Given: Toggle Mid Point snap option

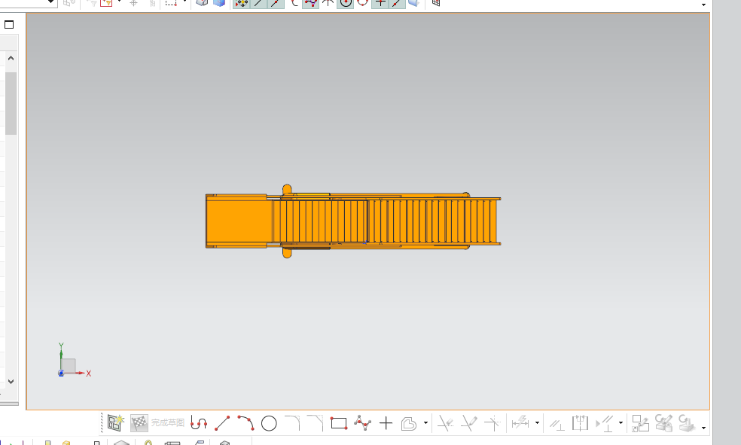Looking at the screenshot, I should point(276,3).
